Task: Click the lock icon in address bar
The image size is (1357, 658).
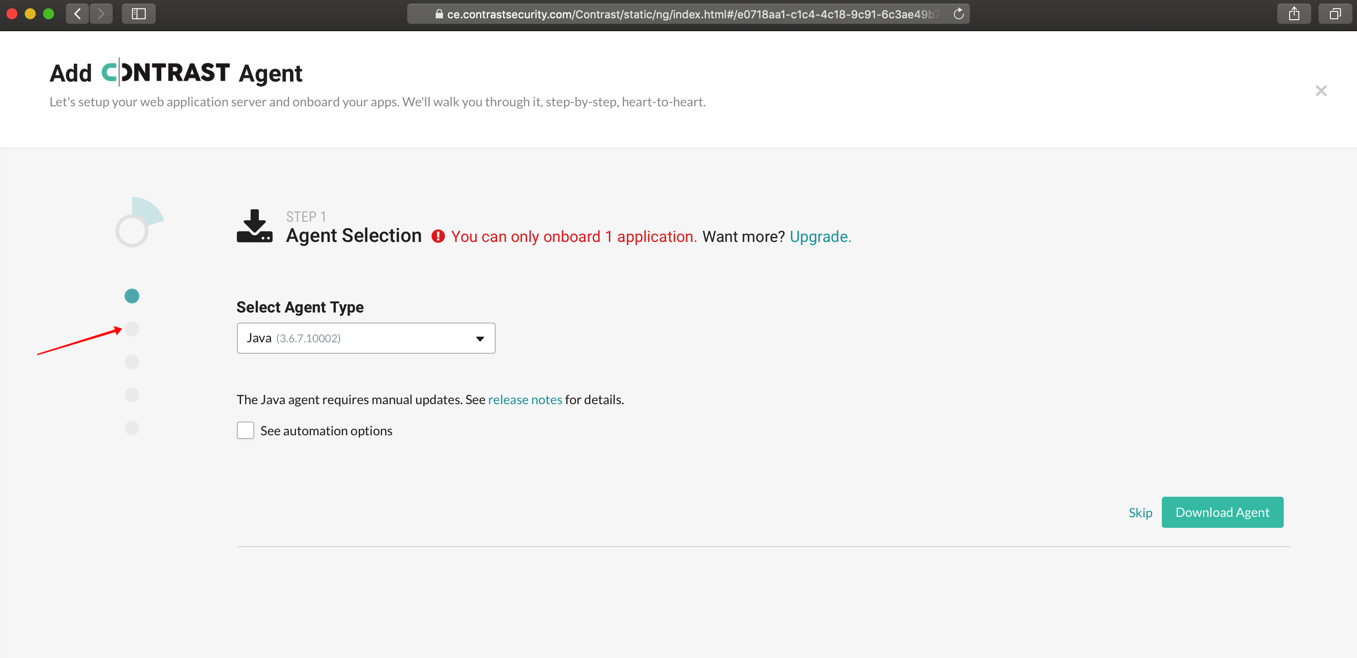Action: pos(439,14)
